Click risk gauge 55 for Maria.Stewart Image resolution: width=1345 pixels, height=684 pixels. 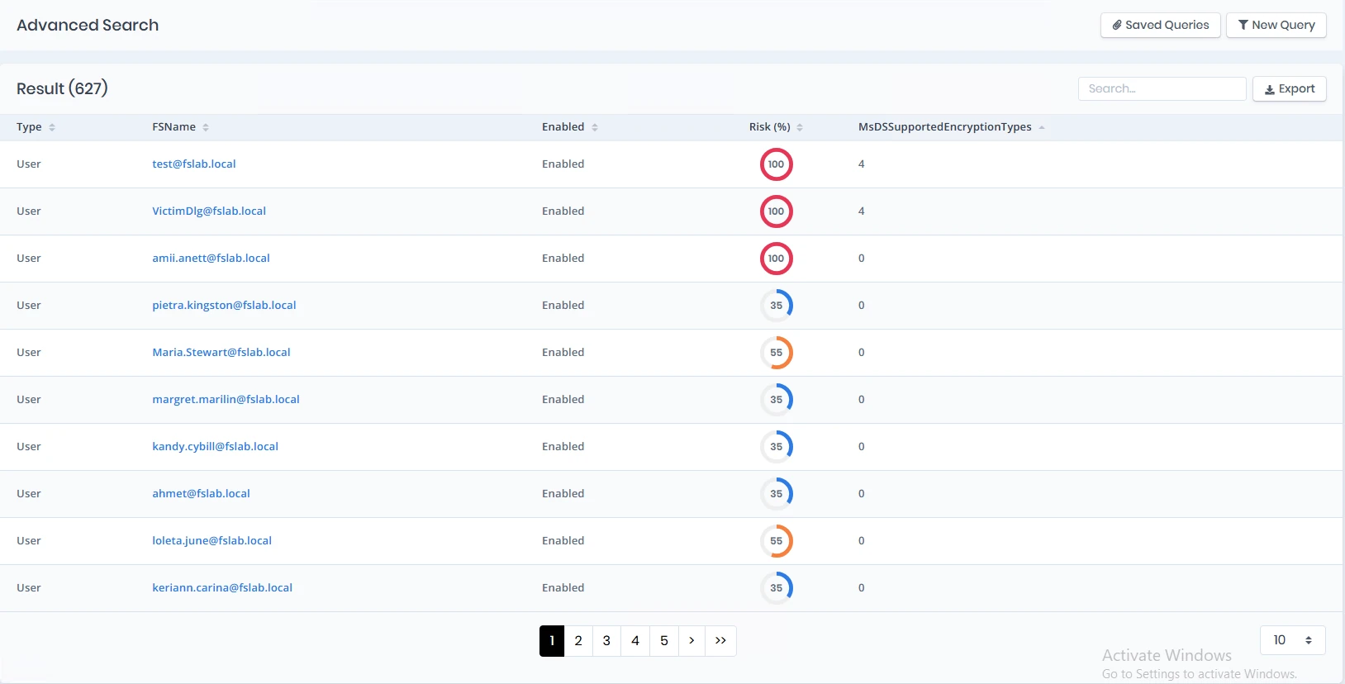point(777,353)
